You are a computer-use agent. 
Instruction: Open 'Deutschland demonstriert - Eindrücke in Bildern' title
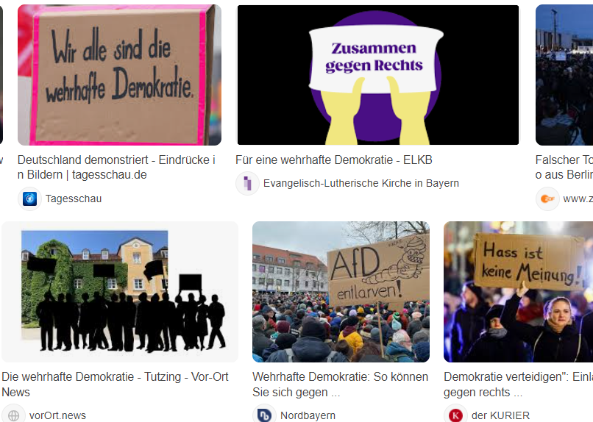[x=116, y=168]
